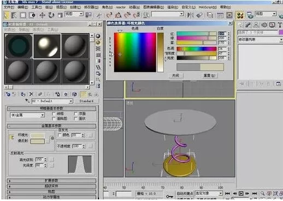Select the rectangular selection region tool
This screenshot has width=283, height=201.
(x=23, y=15)
